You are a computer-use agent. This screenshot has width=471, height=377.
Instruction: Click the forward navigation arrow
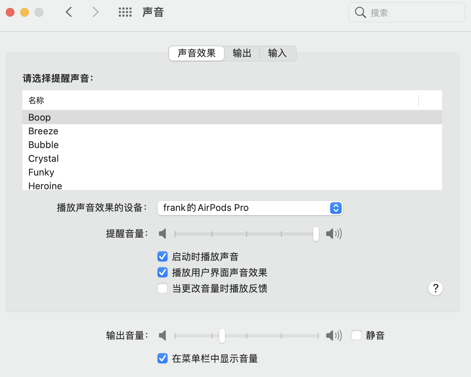[95, 12]
